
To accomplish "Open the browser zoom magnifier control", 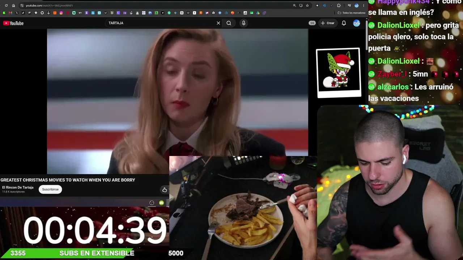I will [294, 5].
